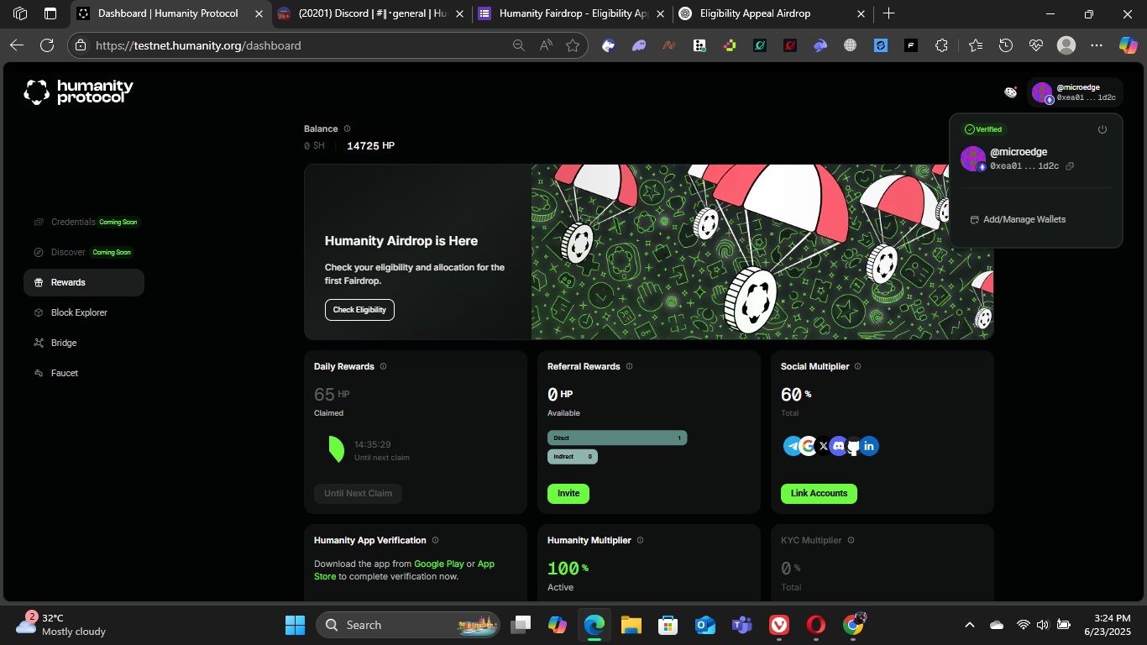Switch to Eligibility Appeal Airdrop tab
The image size is (1147, 645).
click(x=772, y=13)
